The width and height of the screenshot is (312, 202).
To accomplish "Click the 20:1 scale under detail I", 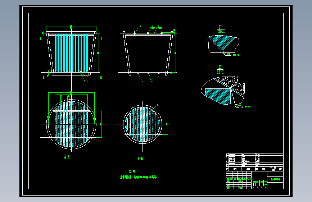I will pyautogui.click(x=221, y=31).
